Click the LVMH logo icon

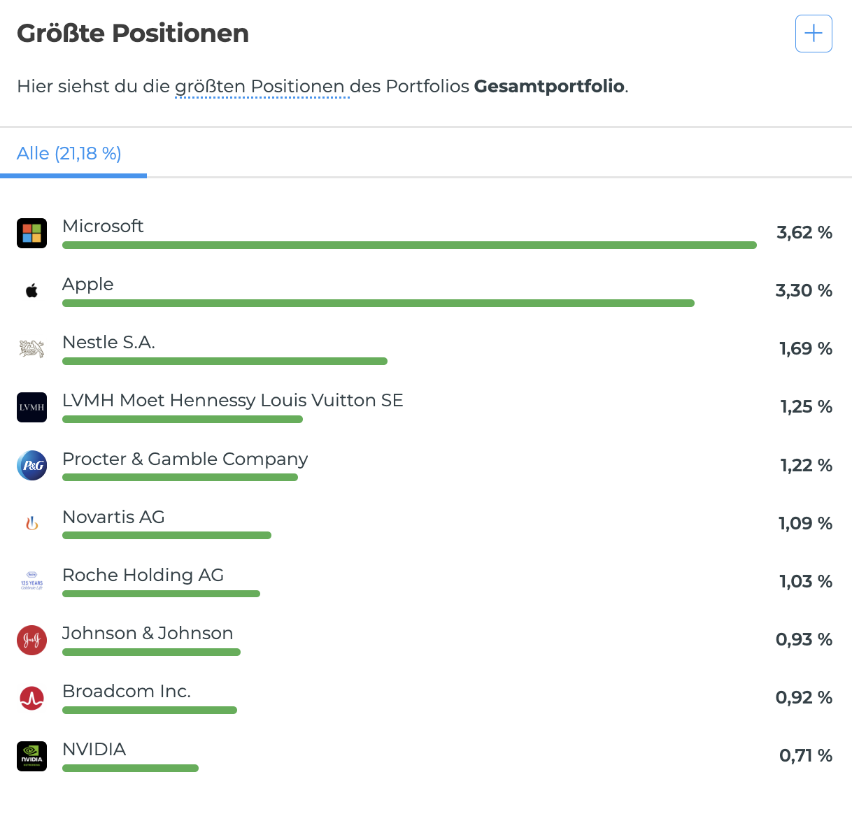tap(31, 407)
